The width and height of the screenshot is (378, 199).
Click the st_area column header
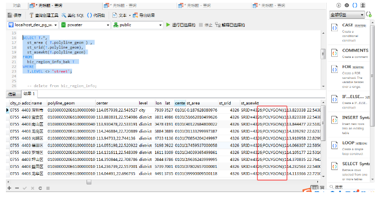pos(202,103)
